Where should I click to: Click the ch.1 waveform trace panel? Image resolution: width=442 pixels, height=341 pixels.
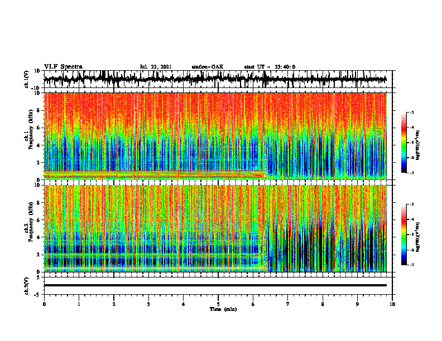tap(218, 79)
